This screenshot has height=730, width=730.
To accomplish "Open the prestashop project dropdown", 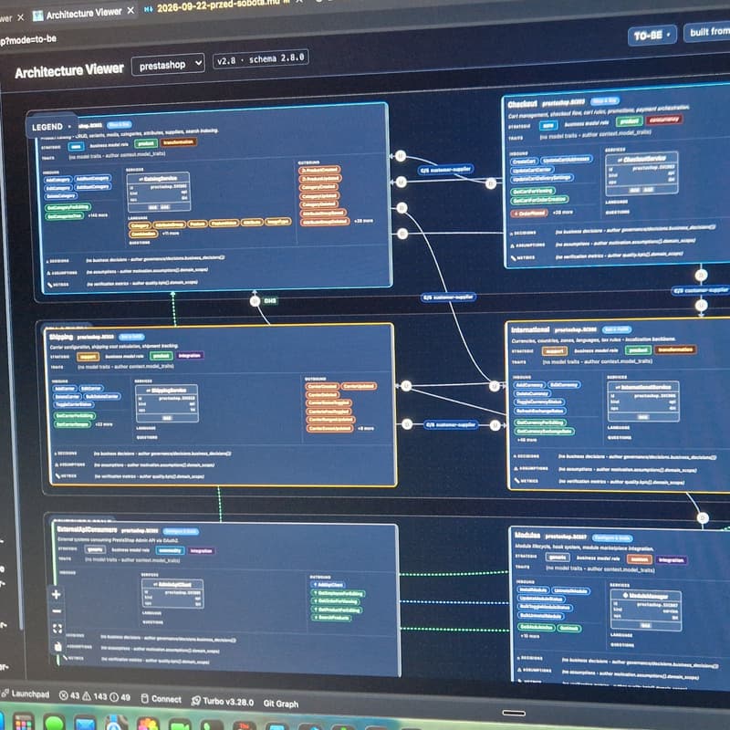I will click(168, 64).
